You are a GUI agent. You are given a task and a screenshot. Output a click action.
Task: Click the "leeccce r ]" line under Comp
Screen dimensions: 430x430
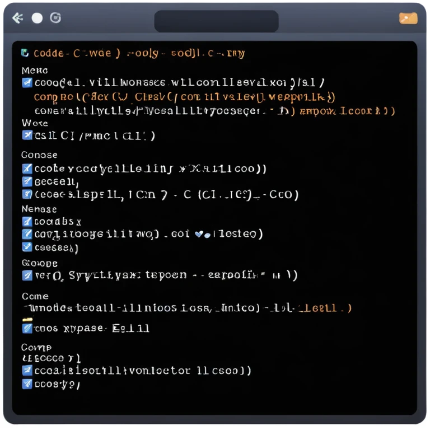click(x=52, y=358)
